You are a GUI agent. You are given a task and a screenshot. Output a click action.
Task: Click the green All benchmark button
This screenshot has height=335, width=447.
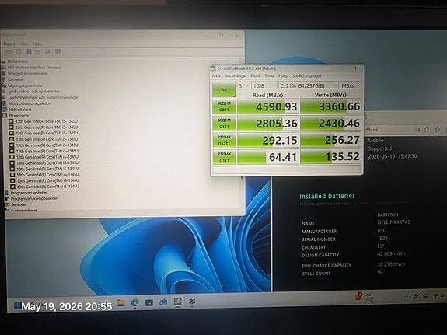point(224,89)
